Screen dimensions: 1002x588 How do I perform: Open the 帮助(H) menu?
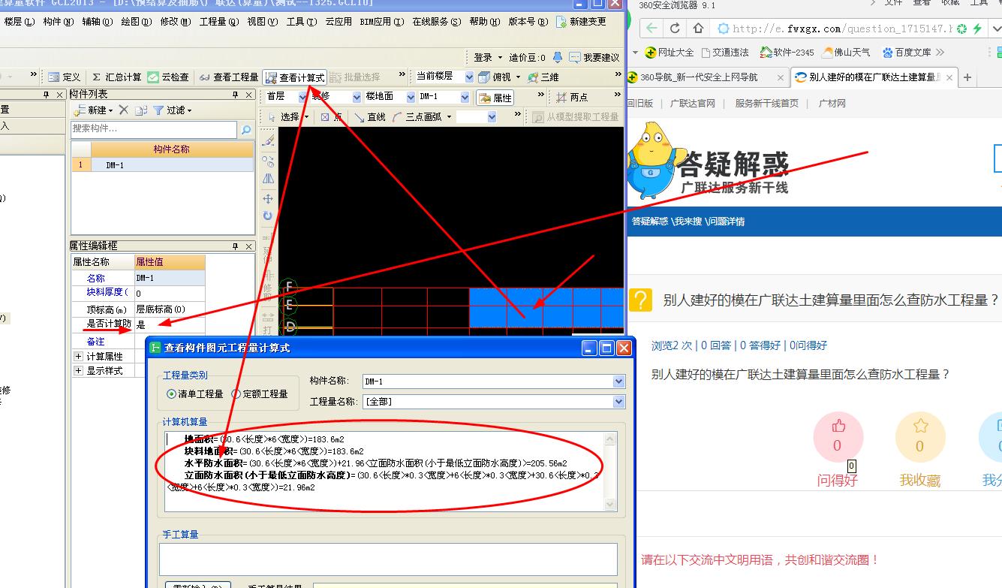pos(485,22)
